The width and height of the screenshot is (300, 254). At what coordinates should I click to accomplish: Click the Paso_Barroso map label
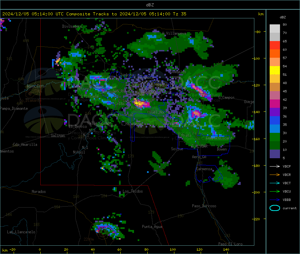204,206
